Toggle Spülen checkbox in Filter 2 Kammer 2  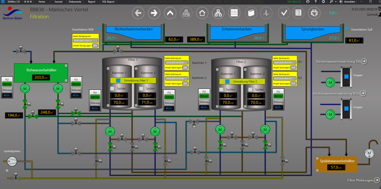click(x=249, y=89)
